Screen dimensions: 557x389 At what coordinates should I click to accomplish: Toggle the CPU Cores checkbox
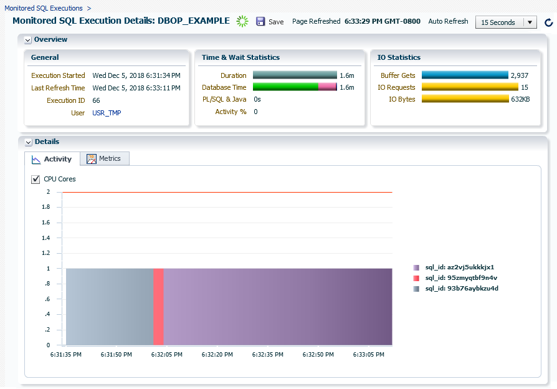point(36,179)
